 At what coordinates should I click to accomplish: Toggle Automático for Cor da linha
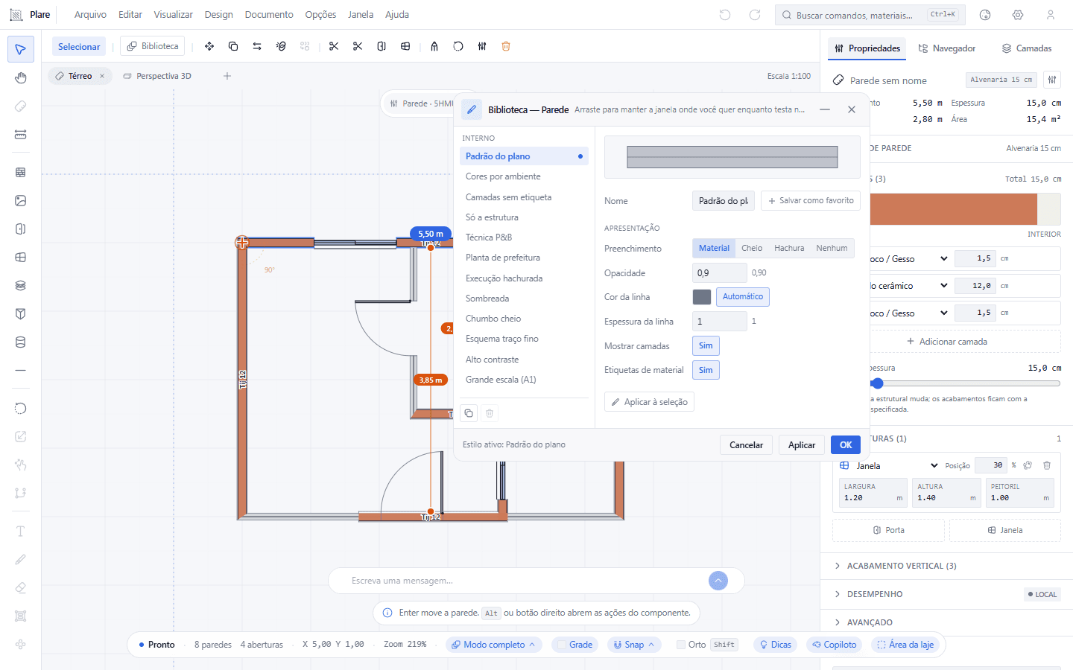(743, 296)
